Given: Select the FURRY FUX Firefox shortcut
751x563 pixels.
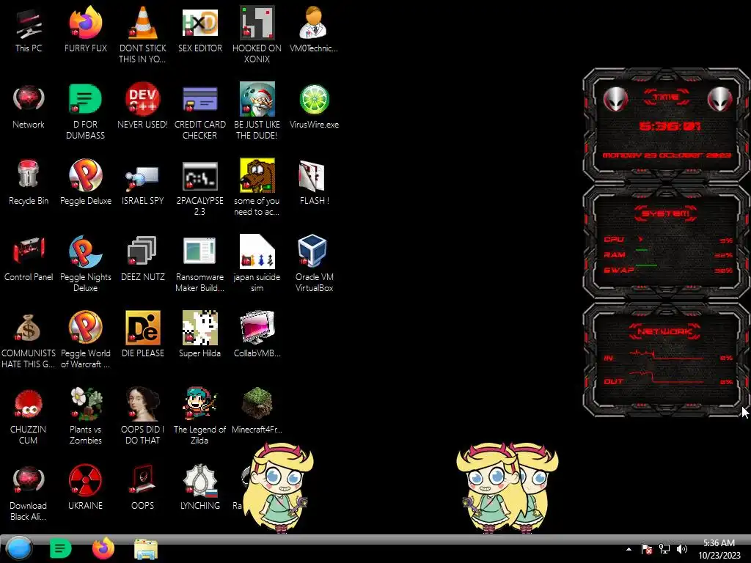Looking at the screenshot, I should coord(85,29).
